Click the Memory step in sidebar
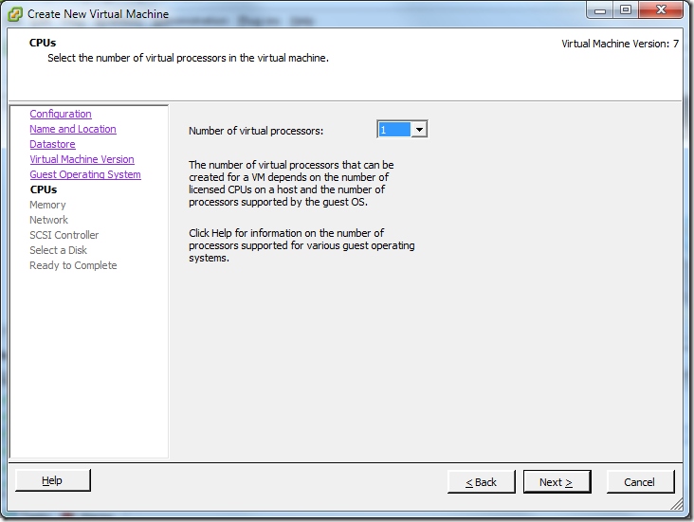This screenshot has height=522, width=694. pyautogui.click(x=47, y=205)
